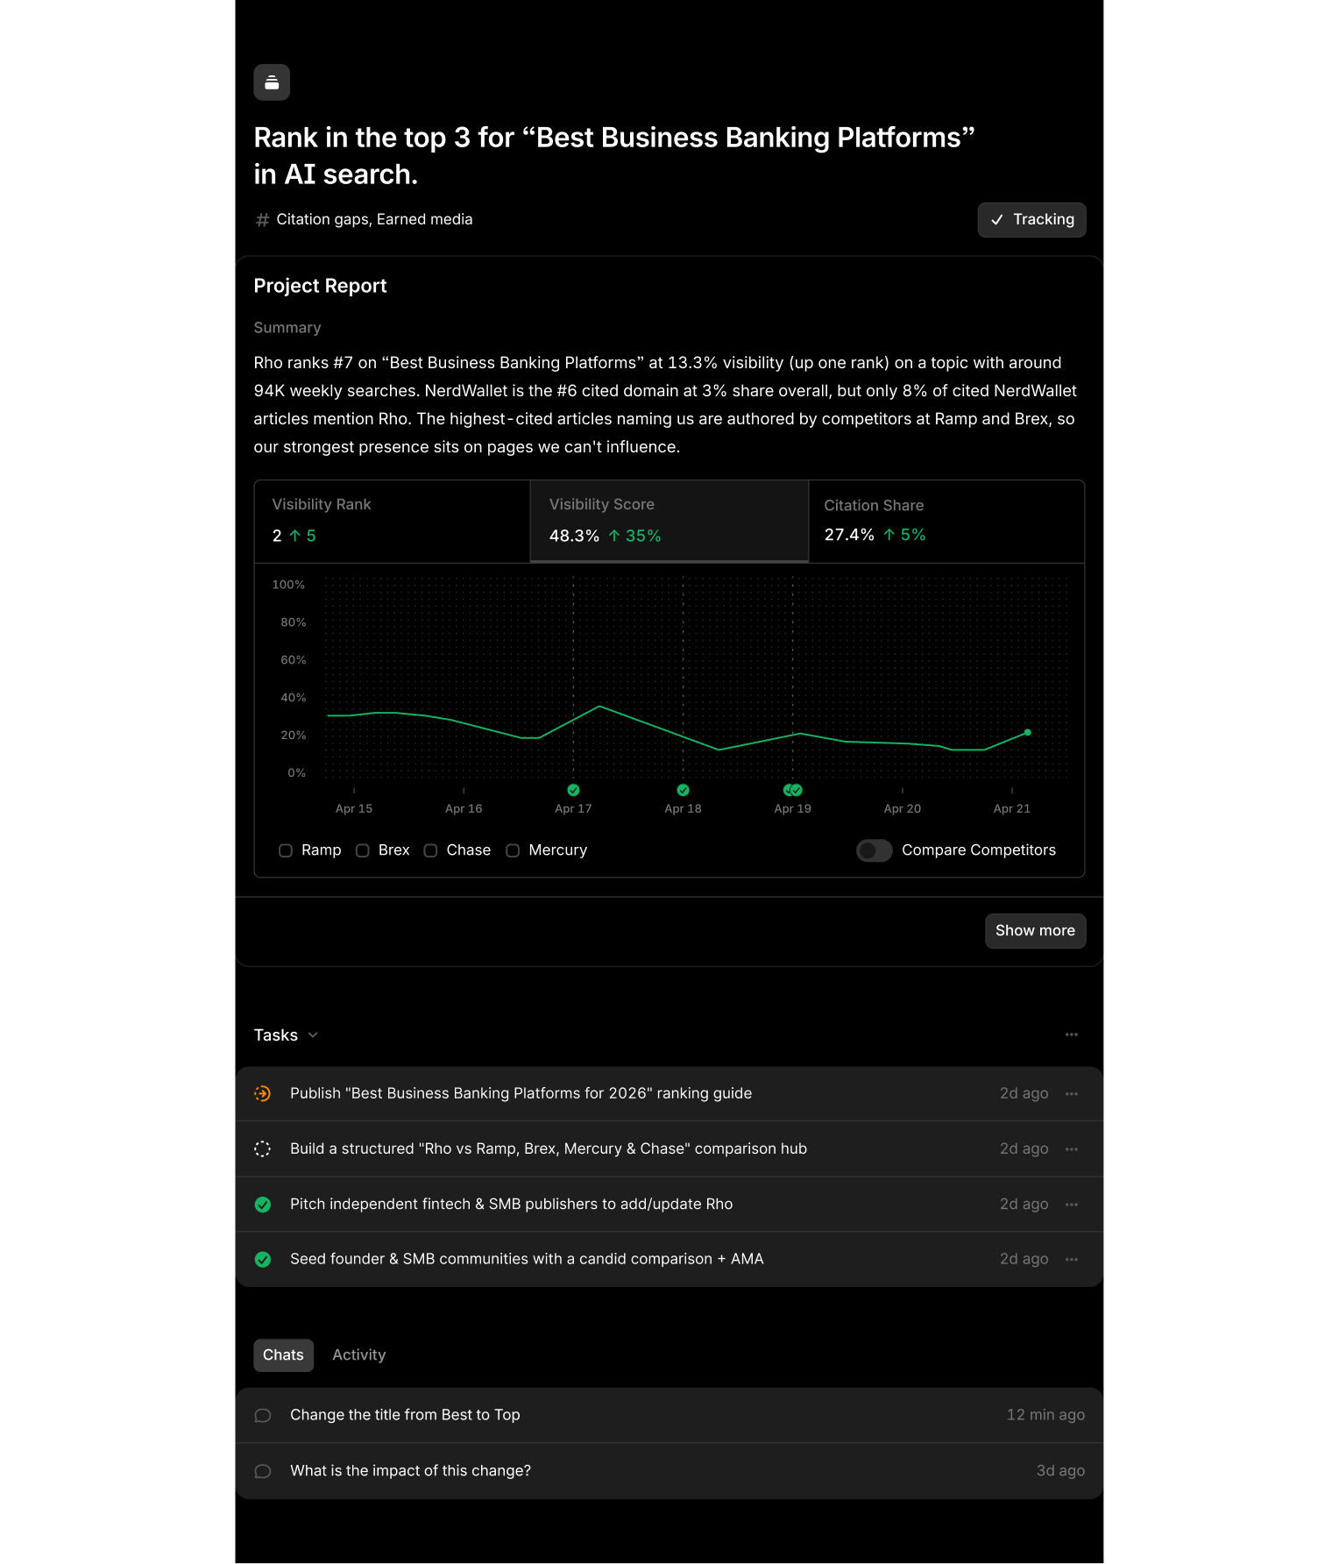
Task: Click dashed status icon for comparison hub task
Action: (262, 1149)
